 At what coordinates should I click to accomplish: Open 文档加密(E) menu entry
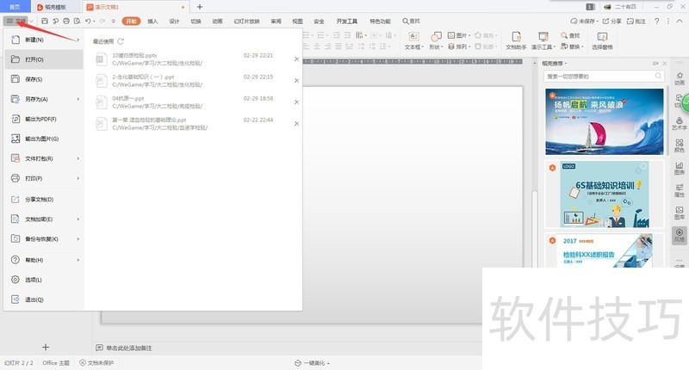click(x=44, y=219)
